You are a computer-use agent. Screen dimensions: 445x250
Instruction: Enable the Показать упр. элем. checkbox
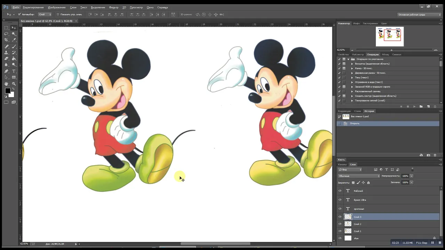[x=58, y=14]
